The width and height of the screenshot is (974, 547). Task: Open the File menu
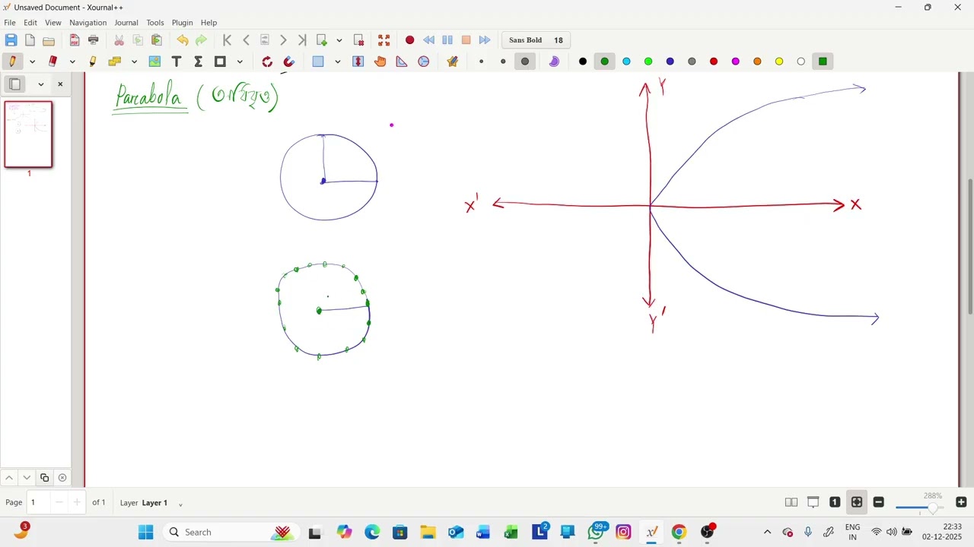[x=10, y=23]
